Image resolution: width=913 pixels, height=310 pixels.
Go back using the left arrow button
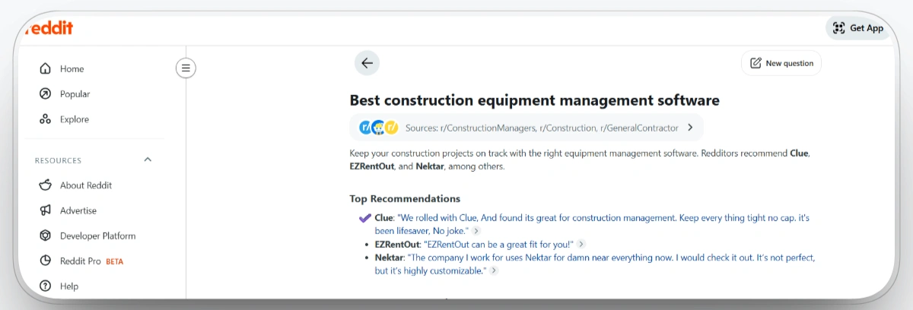[367, 63]
